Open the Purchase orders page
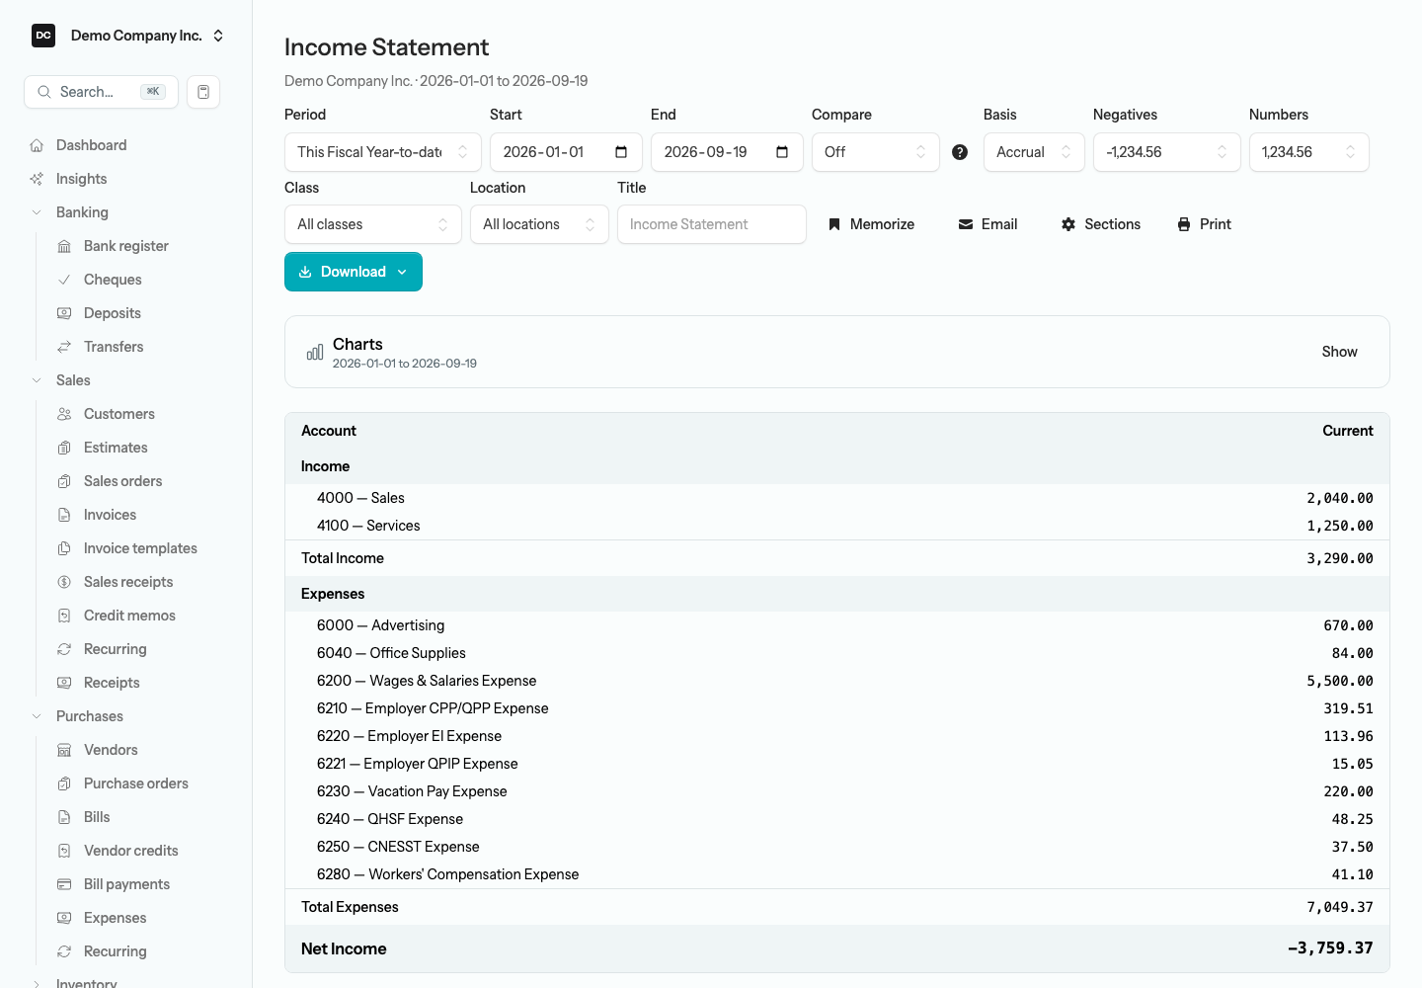 coord(136,783)
